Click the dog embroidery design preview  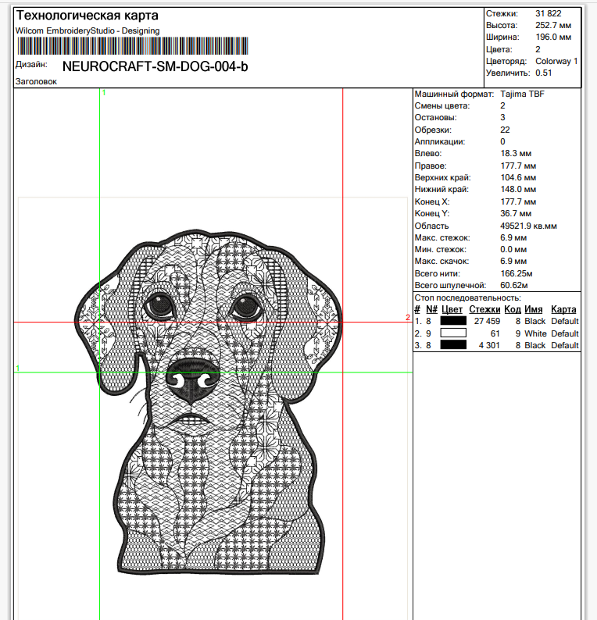click(x=209, y=401)
